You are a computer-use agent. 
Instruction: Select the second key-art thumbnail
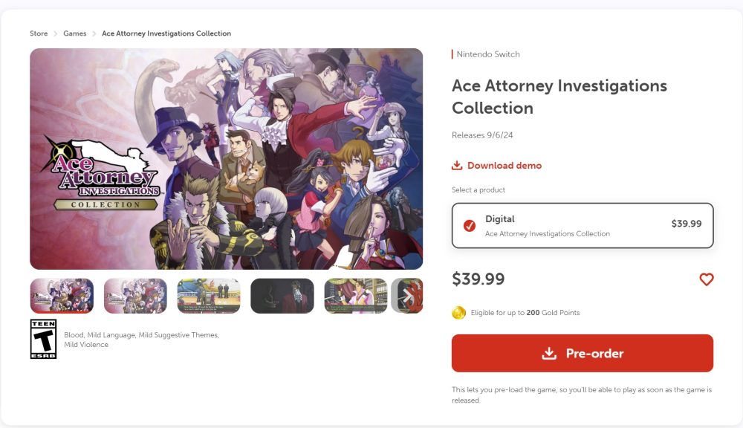(x=135, y=296)
